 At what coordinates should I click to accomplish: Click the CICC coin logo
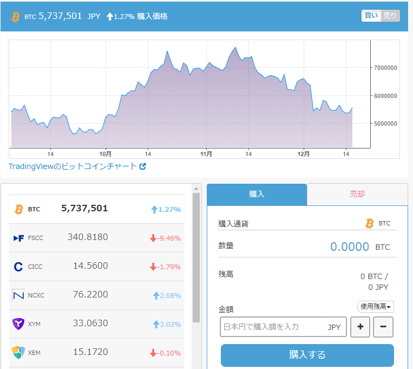[18, 267]
